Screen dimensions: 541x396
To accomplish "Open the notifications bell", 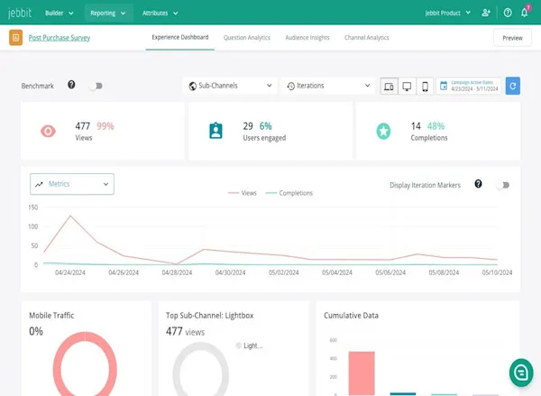I will [525, 13].
